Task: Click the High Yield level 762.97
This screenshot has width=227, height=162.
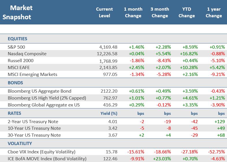Action: click(x=110, y=98)
